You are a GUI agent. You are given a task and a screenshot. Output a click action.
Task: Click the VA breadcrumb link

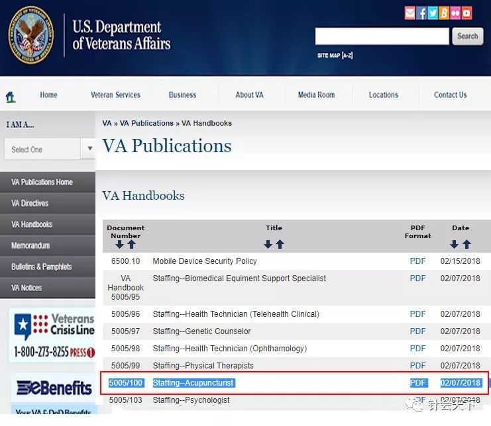tap(107, 123)
